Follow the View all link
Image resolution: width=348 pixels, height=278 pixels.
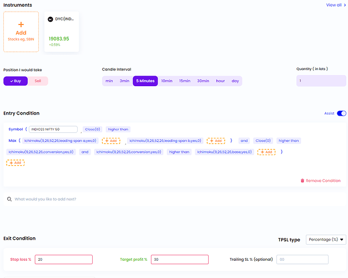click(x=334, y=5)
